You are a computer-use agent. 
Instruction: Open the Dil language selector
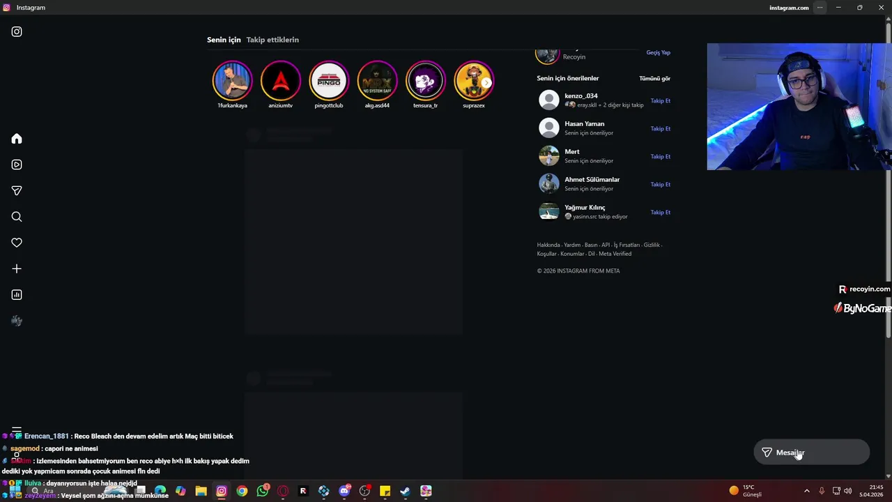coord(592,254)
